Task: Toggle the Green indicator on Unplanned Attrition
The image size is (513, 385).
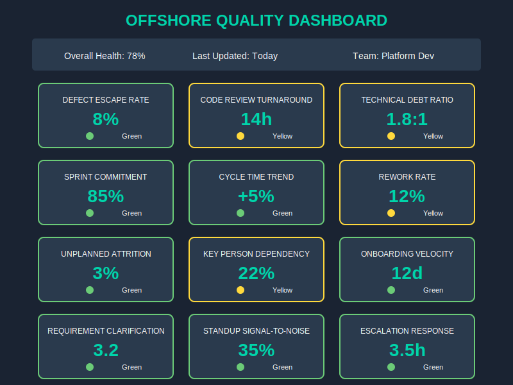Action: [90, 290]
